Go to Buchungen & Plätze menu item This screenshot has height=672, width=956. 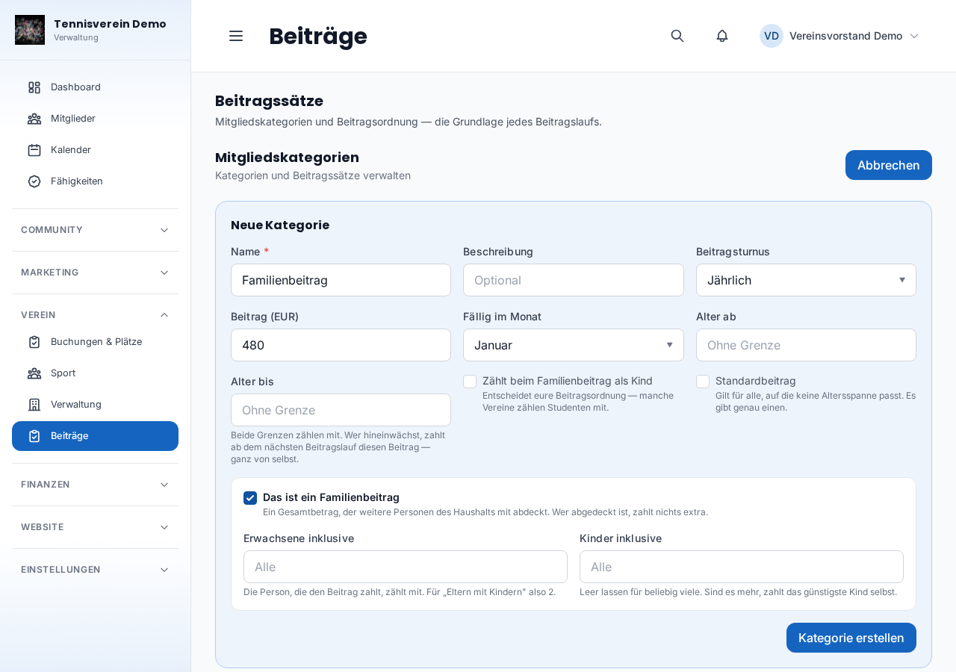pos(95,342)
